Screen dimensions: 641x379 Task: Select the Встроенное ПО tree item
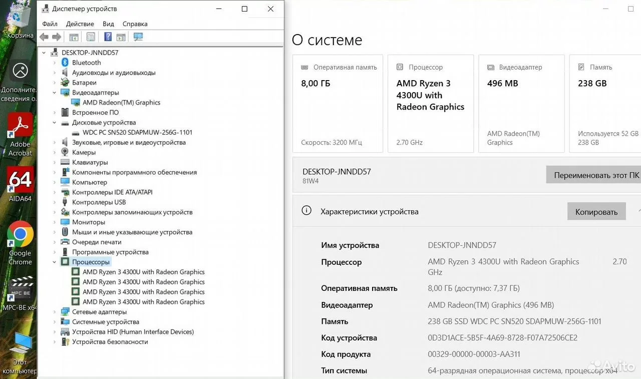tap(95, 113)
